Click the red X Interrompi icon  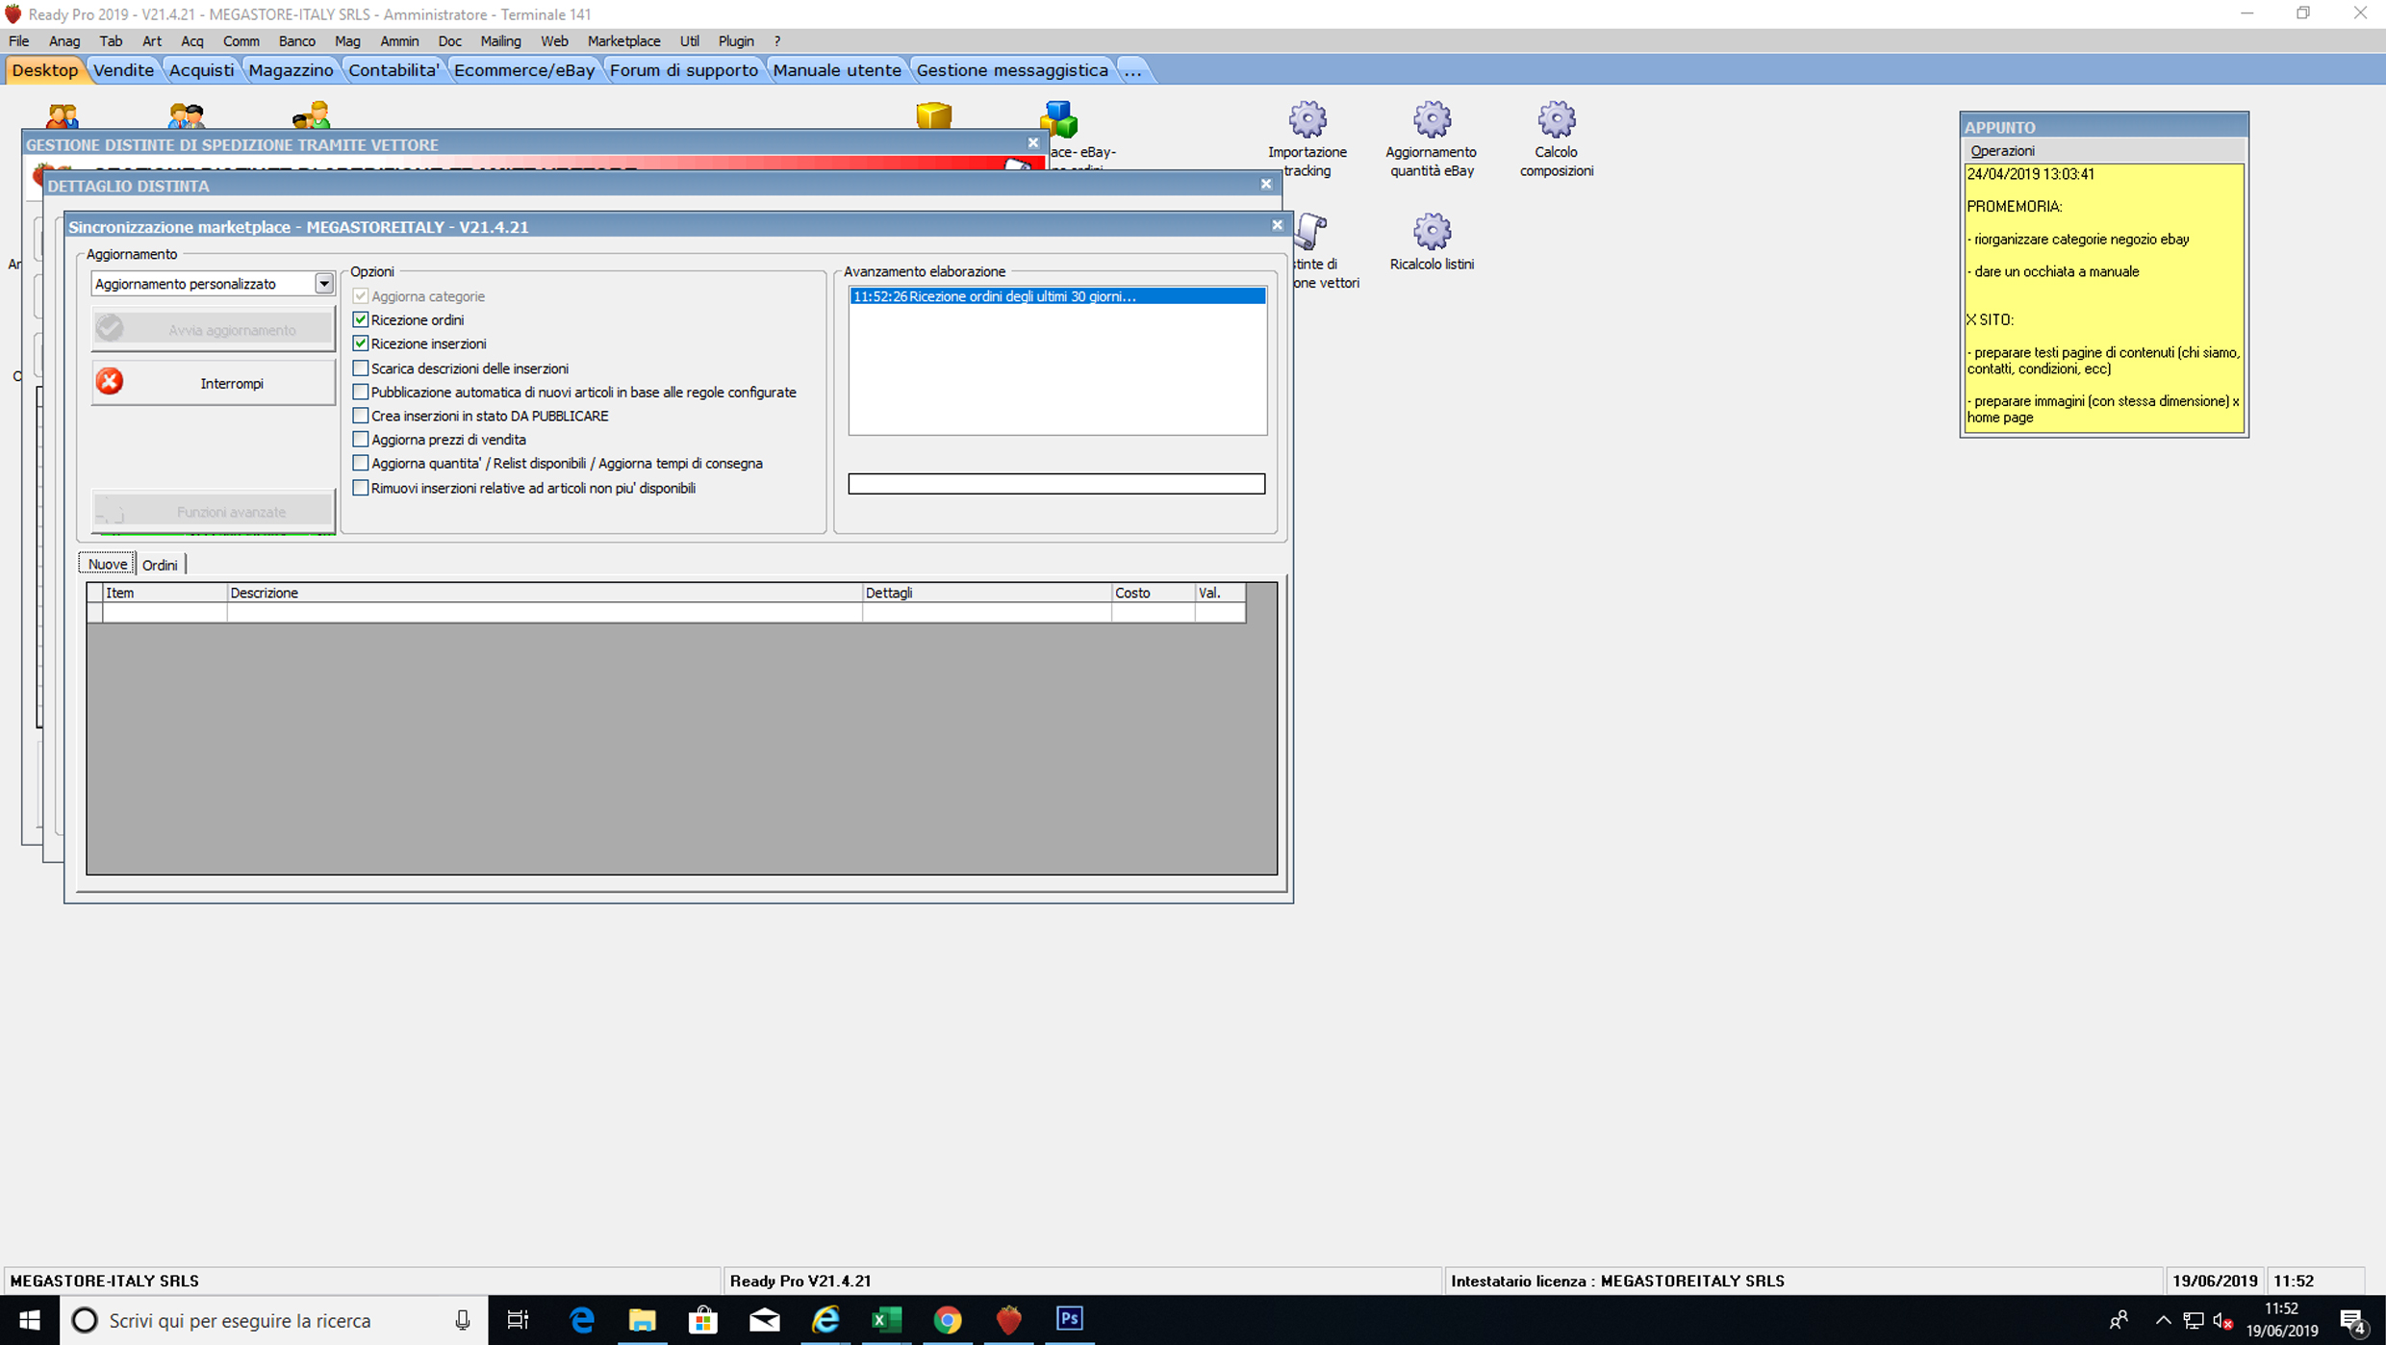[x=110, y=382]
